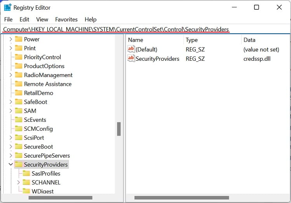The image size is (291, 203).
Task: Select the SecurePipeServers label
Action: 47,155
